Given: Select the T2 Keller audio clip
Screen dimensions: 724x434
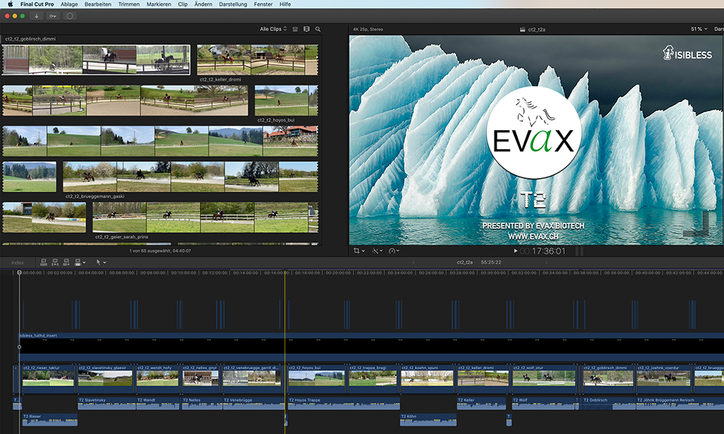Looking at the screenshot, I should (481, 404).
